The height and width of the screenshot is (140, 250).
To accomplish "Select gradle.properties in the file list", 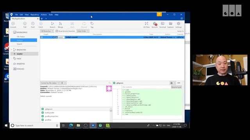I will (75, 116).
